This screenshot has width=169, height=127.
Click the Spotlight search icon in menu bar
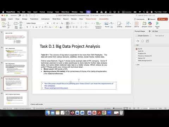pos(144,12)
